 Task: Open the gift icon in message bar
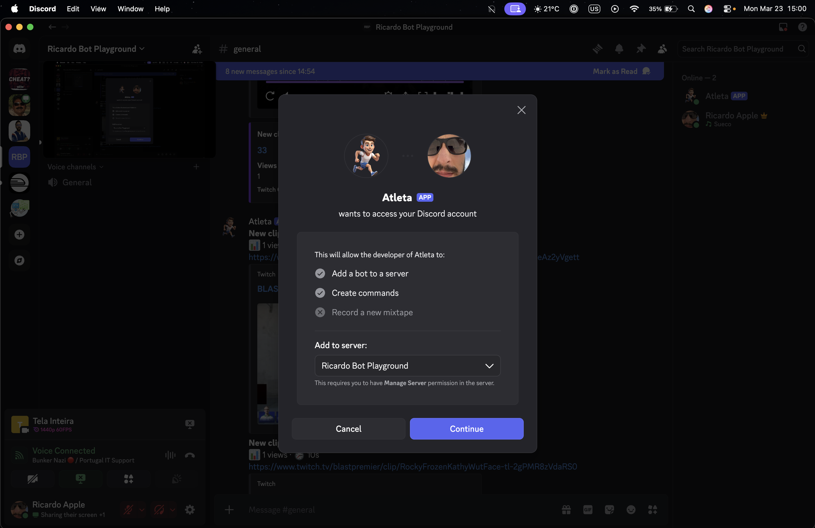(x=566, y=510)
